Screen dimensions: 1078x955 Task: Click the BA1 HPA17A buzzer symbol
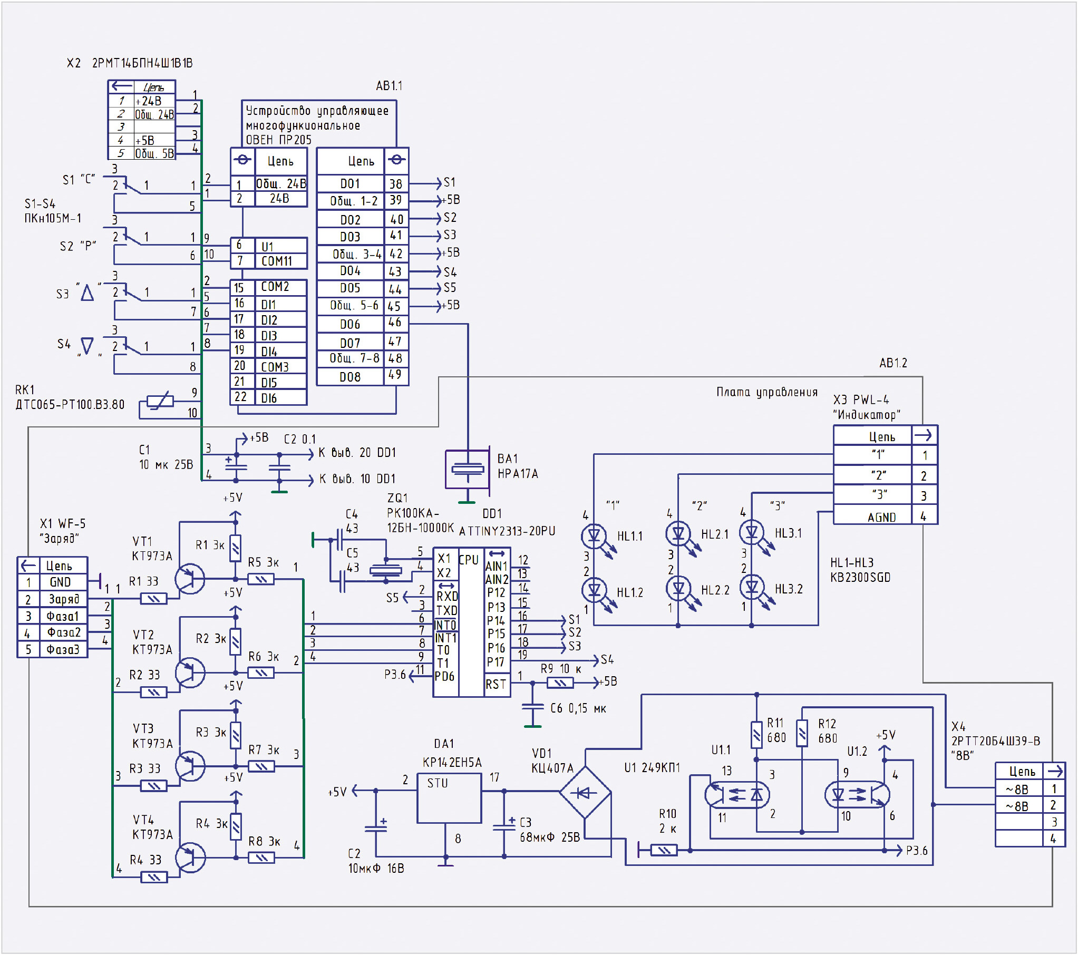tap(467, 469)
